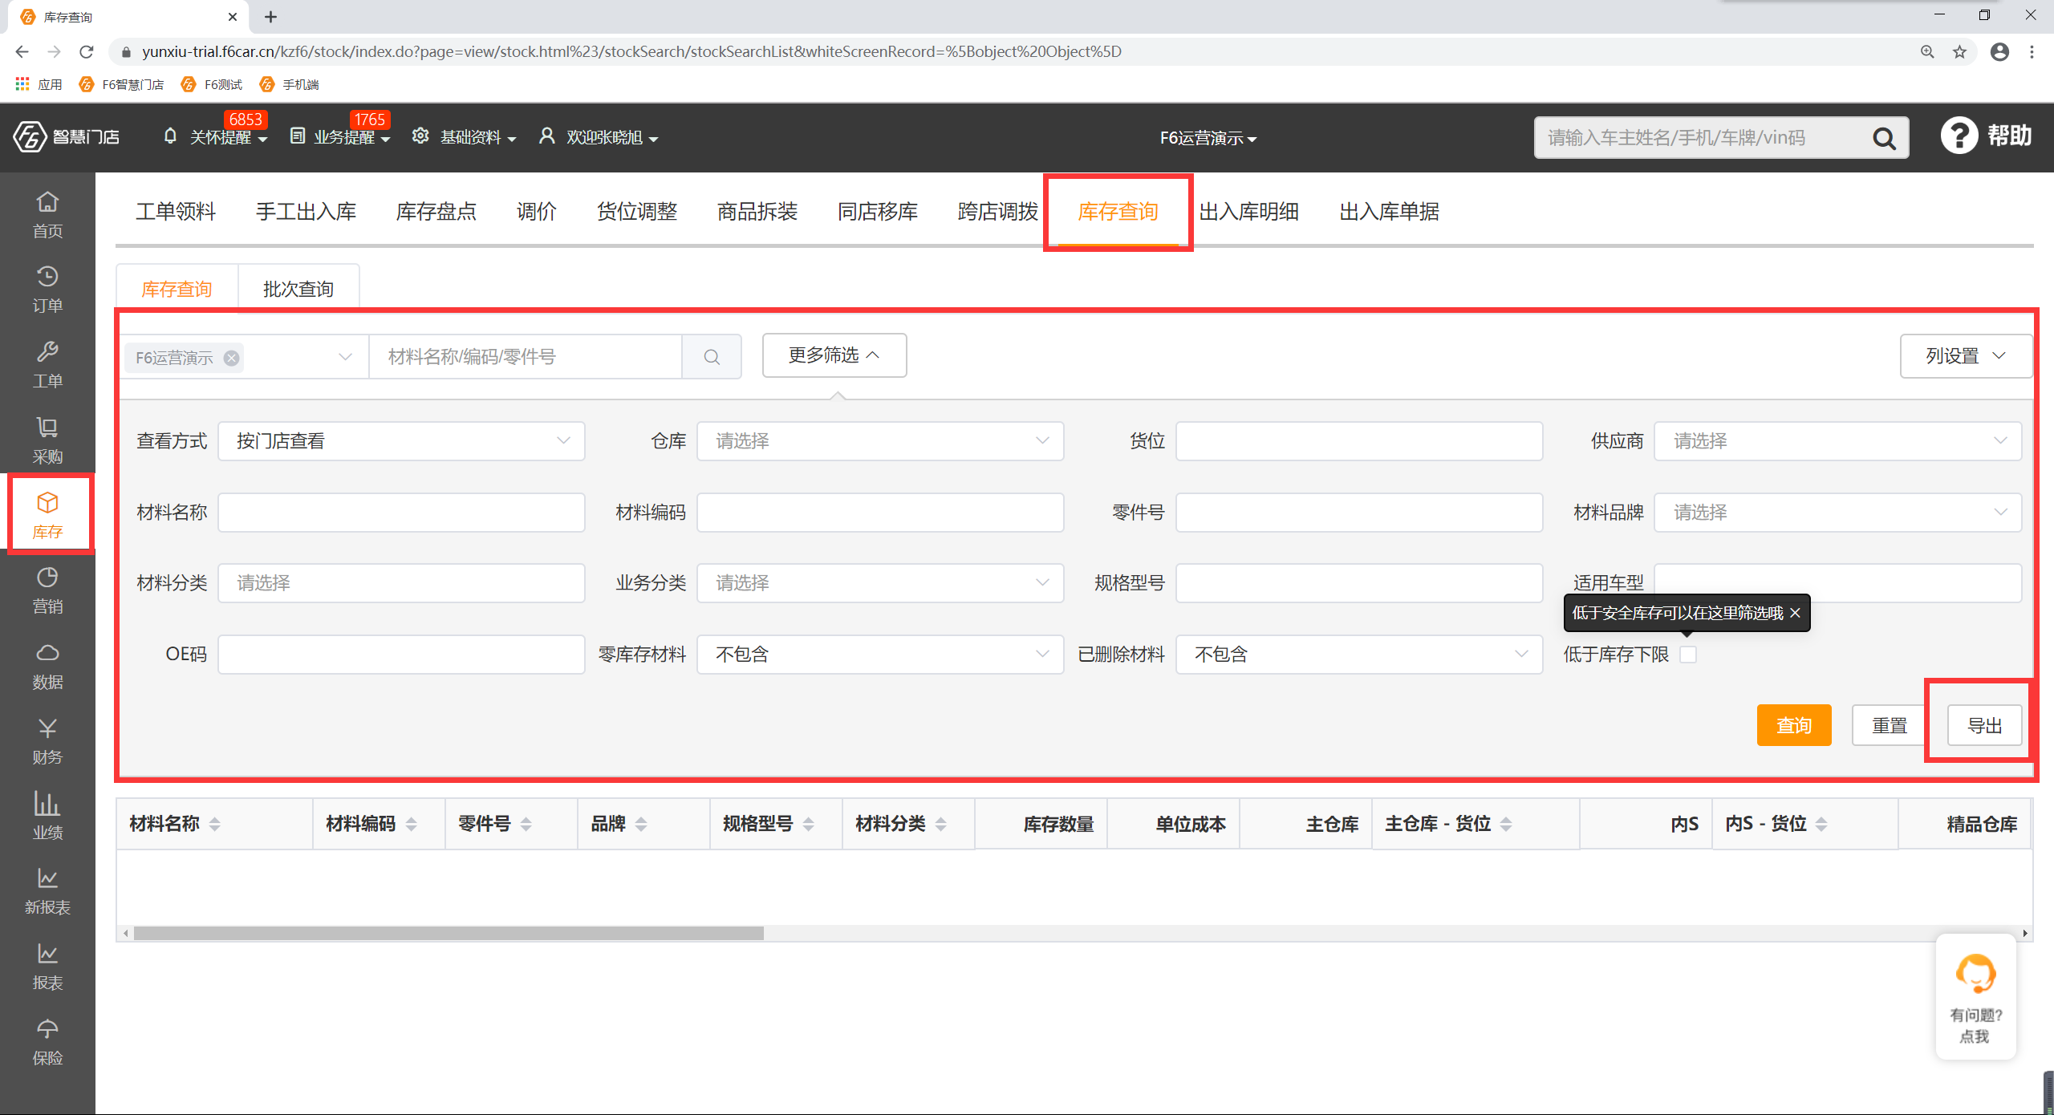2054x1115 pixels.
Task: Tick the 低于库存下限 checkbox
Action: pos(1688,655)
